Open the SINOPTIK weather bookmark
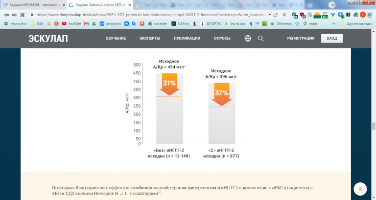 (x=211, y=23)
